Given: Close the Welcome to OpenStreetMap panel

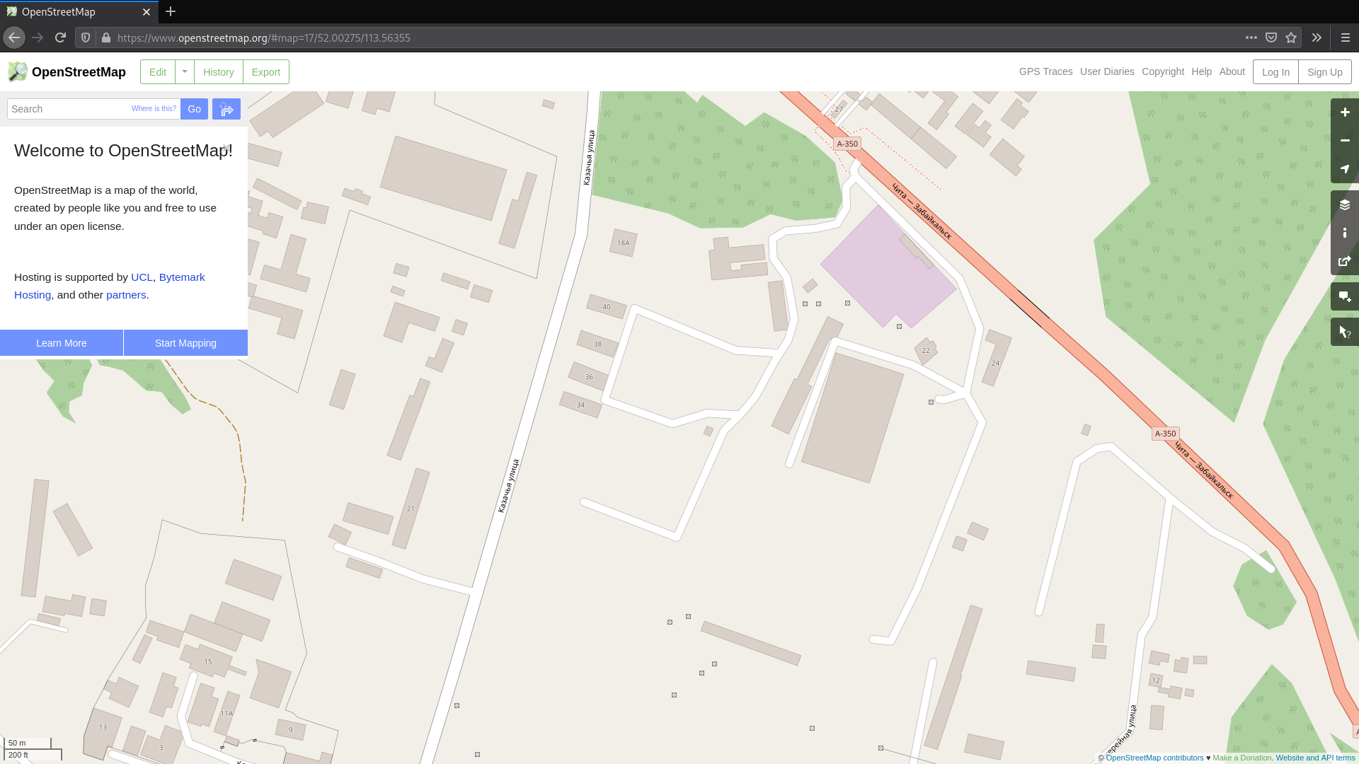Looking at the screenshot, I should coord(225,147).
